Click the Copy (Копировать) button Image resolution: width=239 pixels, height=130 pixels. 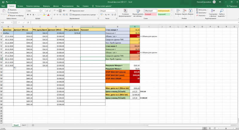coord(13,13)
